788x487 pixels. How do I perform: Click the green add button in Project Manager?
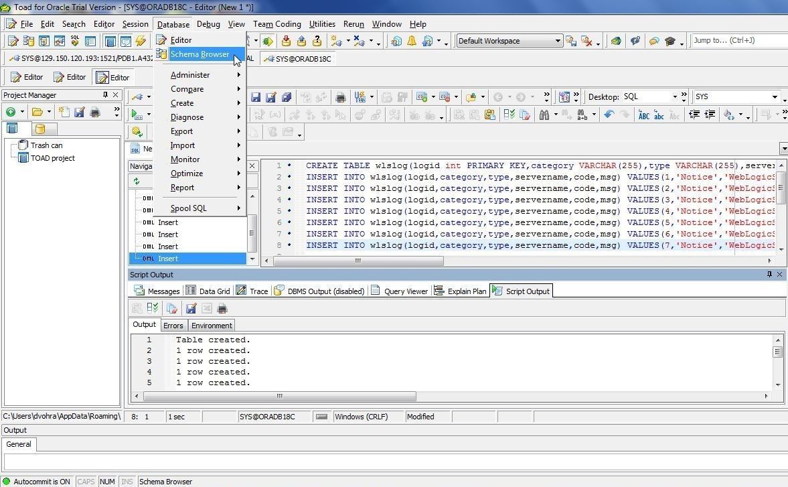[11, 112]
